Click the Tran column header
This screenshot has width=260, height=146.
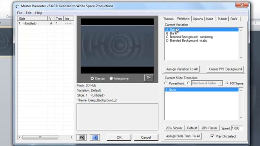[58, 19]
